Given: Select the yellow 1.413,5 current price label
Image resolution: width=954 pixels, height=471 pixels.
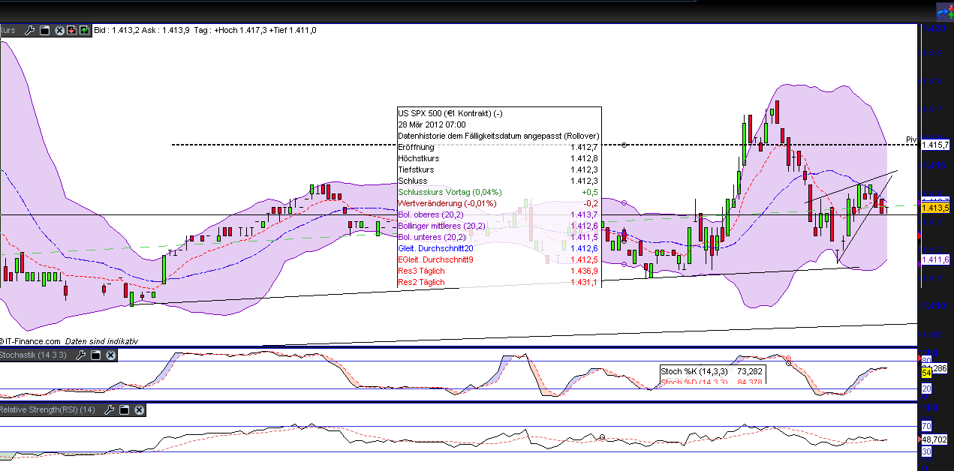Looking at the screenshot, I should tap(935, 208).
